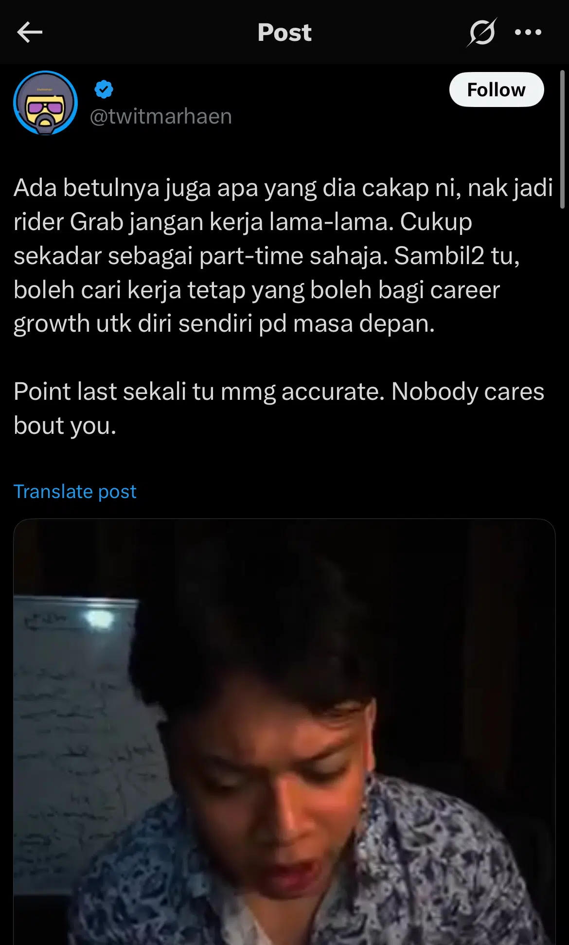Click the blue verified checkmark badge

click(104, 89)
